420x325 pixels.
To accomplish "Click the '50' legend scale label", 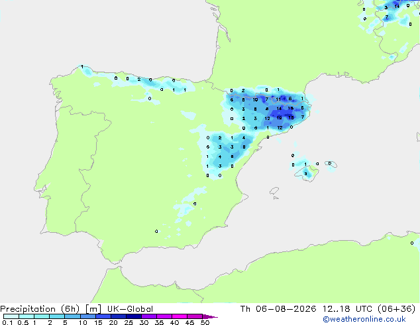I will 205,322.
